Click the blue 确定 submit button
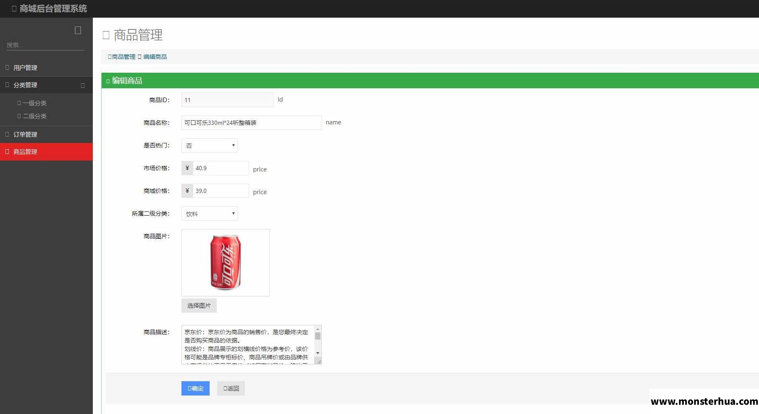Image resolution: width=759 pixels, height=414 pixels. 195,388
